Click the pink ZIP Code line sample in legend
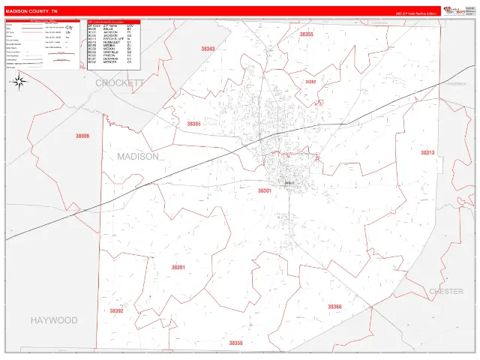Image resolution: width=480 pixels, height=360 pixels. pos(32,32)
